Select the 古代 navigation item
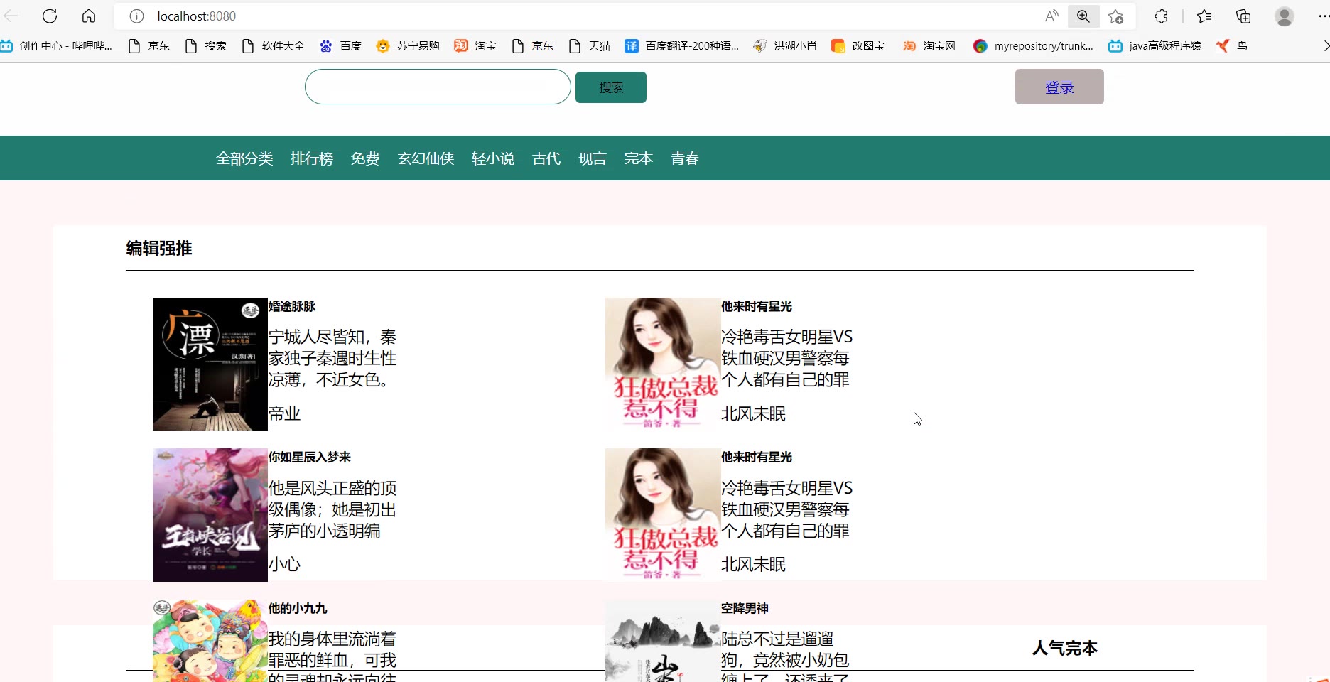 coord(546,158)
